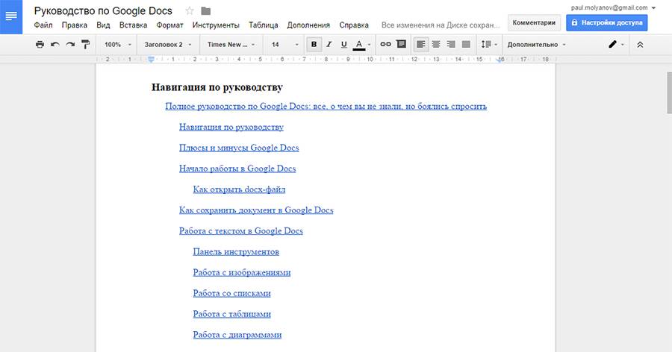
Task: Star the document with the star icon
Action: pyautogui.click(x=190, y=10)
